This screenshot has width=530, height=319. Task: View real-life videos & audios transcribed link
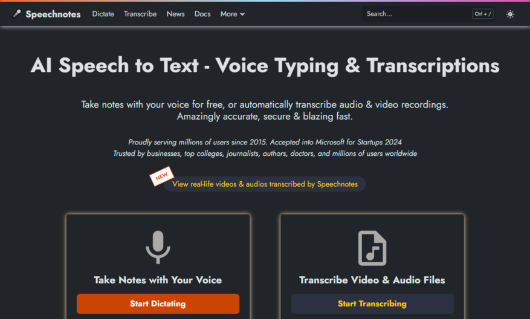click(265, 184)
